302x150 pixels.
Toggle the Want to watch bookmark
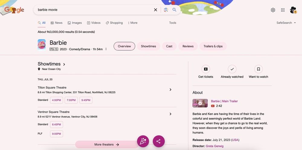coord(259,69)
